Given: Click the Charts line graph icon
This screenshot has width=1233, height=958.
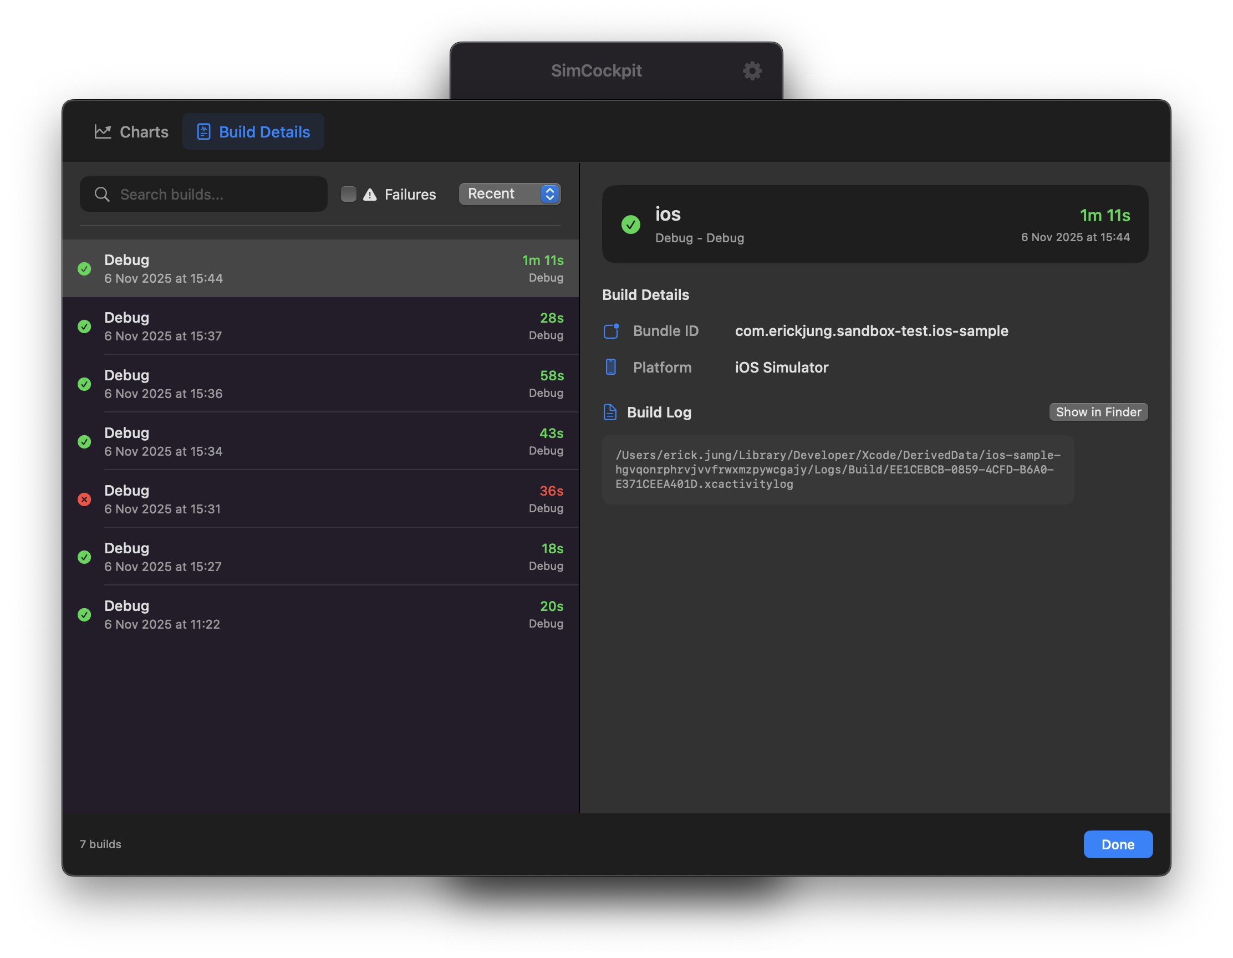Looking at the screenshot, I should coord(103,131).
